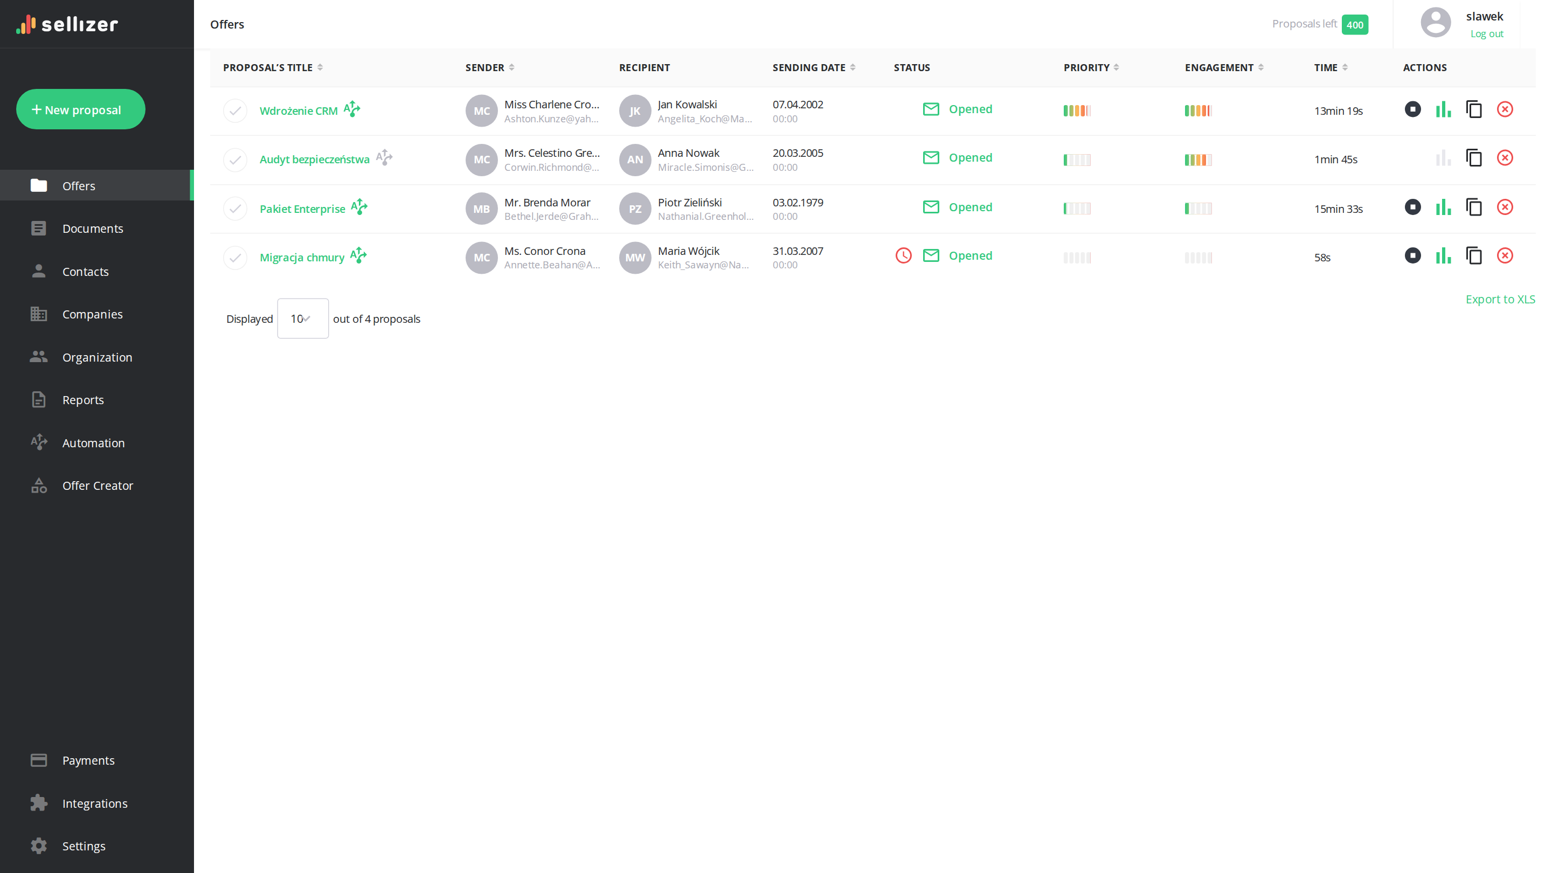The height and width of the screenshot is (873, 1552).
Task: Open the Pakiet Enterprise proposal title
Action: [x=302, y=209]
